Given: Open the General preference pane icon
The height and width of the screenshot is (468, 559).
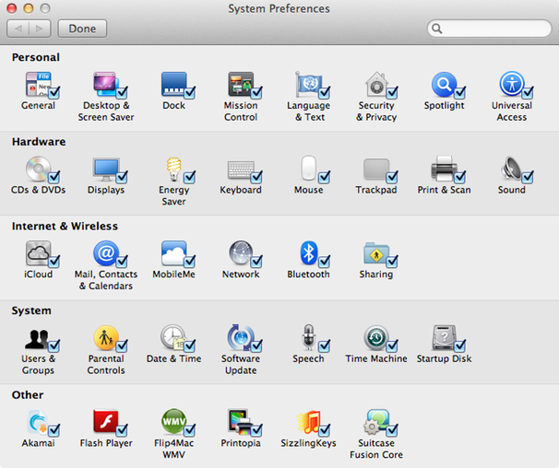Looking at the screenshot, I should pyautogui.click(x=38, y=84).
